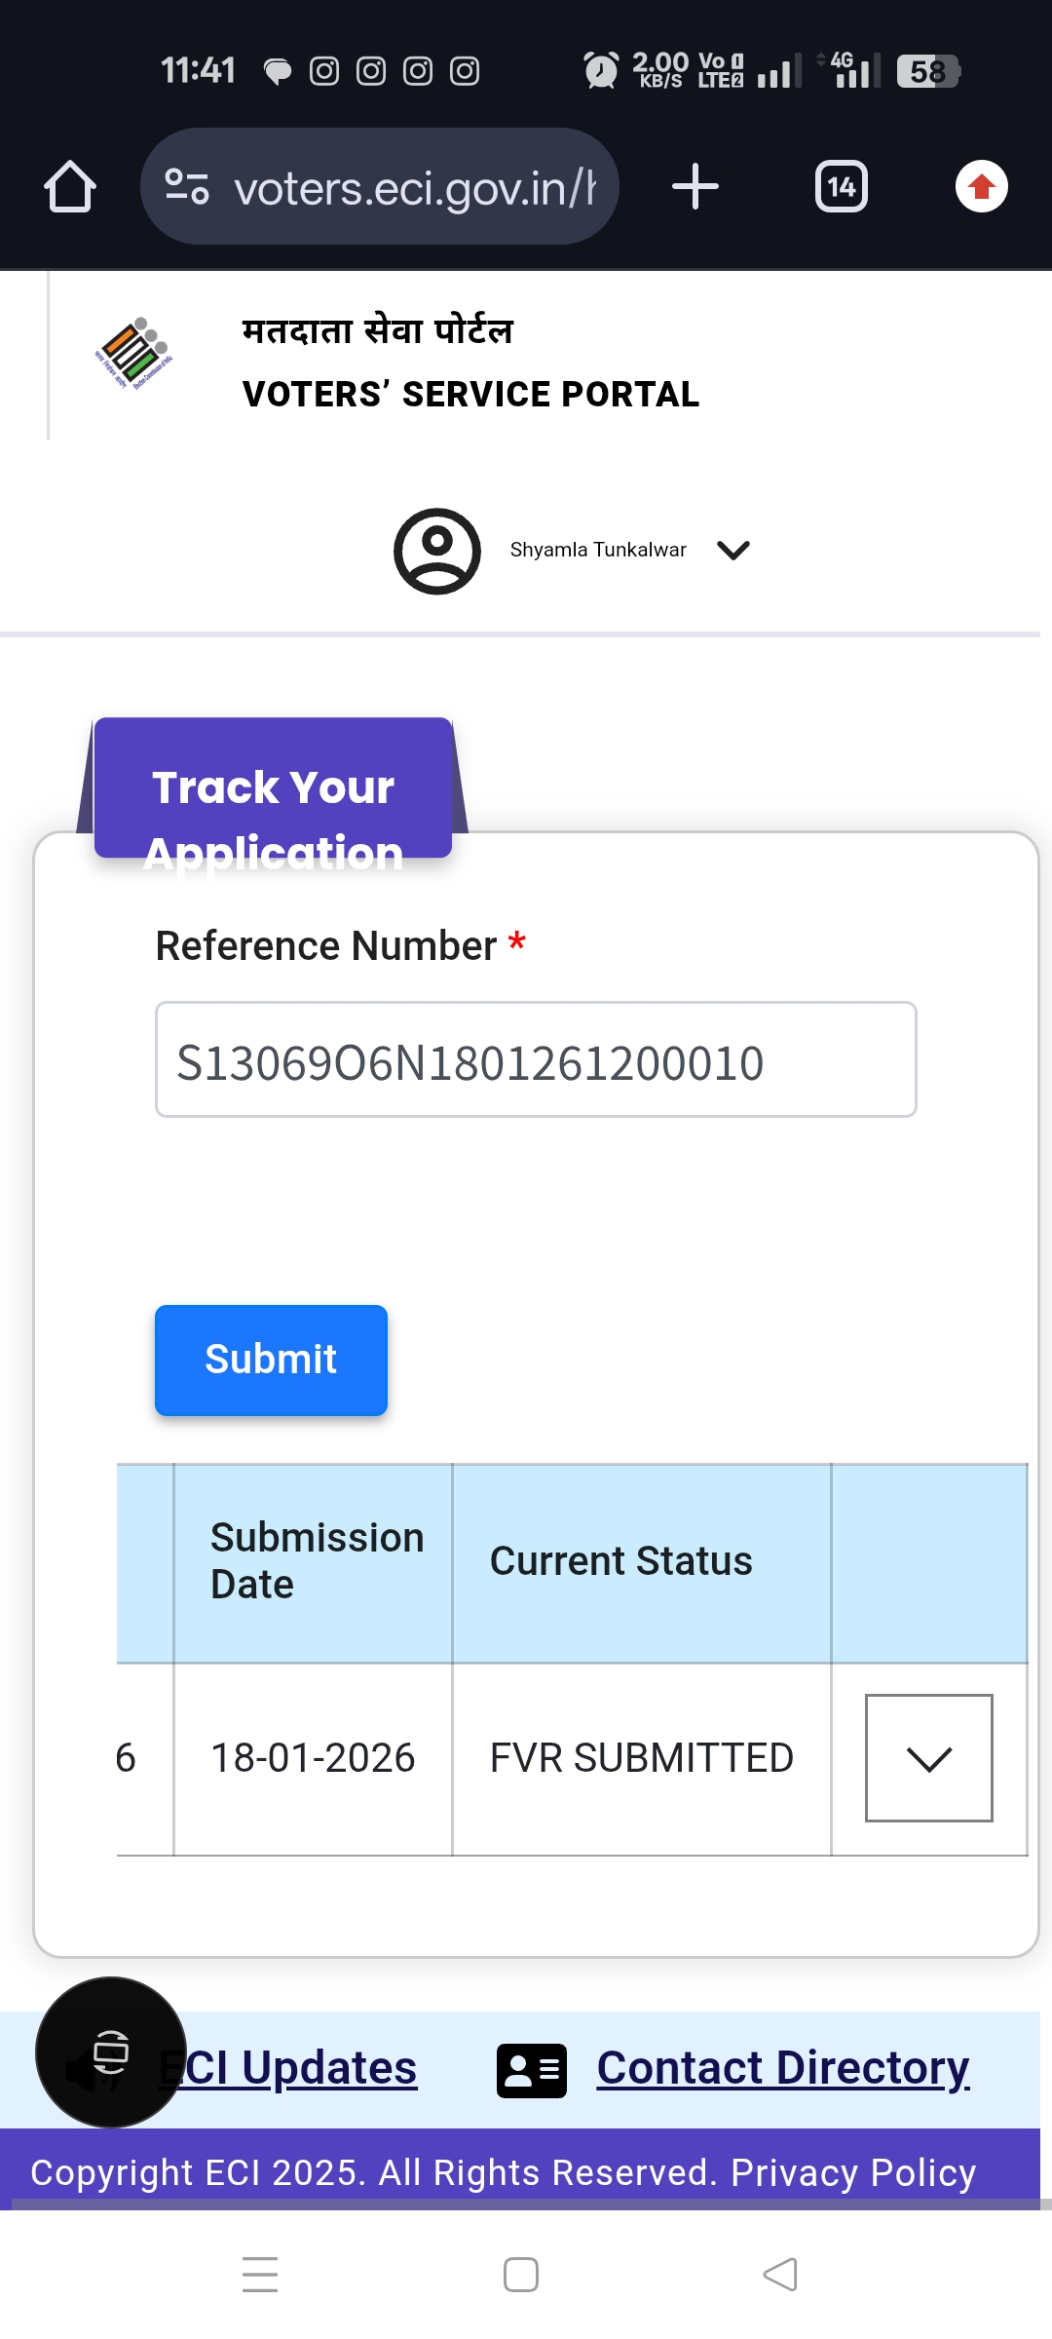Focus the Reference Number input field
Image resolution: width=1052 pixels, height=2339 pixels.
(536, 1060)
